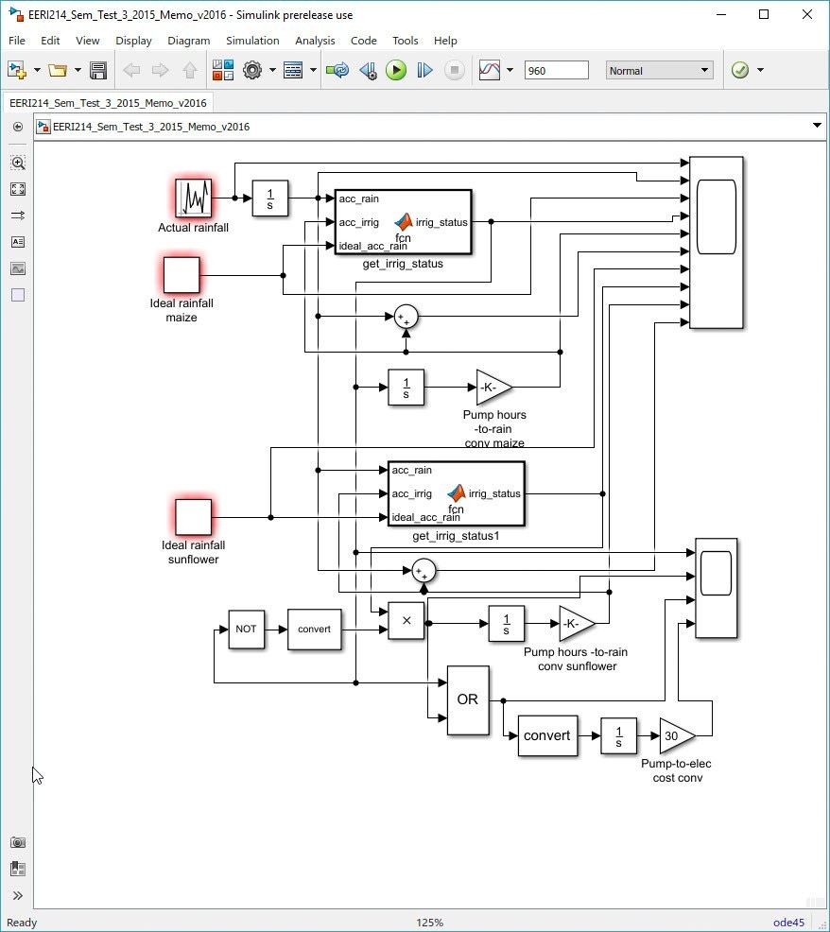Click the screenshot camera icon

coord(18,842)
